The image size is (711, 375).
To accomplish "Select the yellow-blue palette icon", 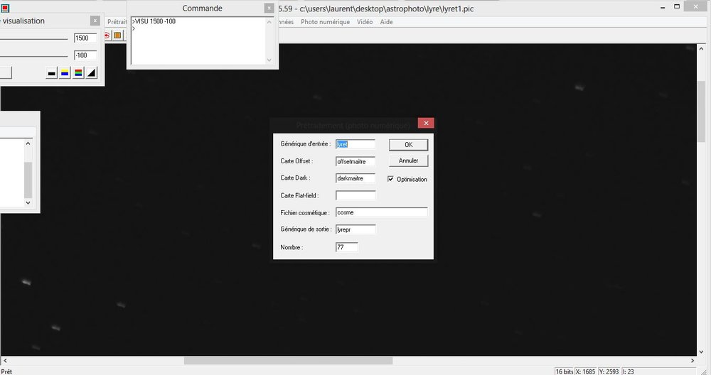I will tap(65, 73).
